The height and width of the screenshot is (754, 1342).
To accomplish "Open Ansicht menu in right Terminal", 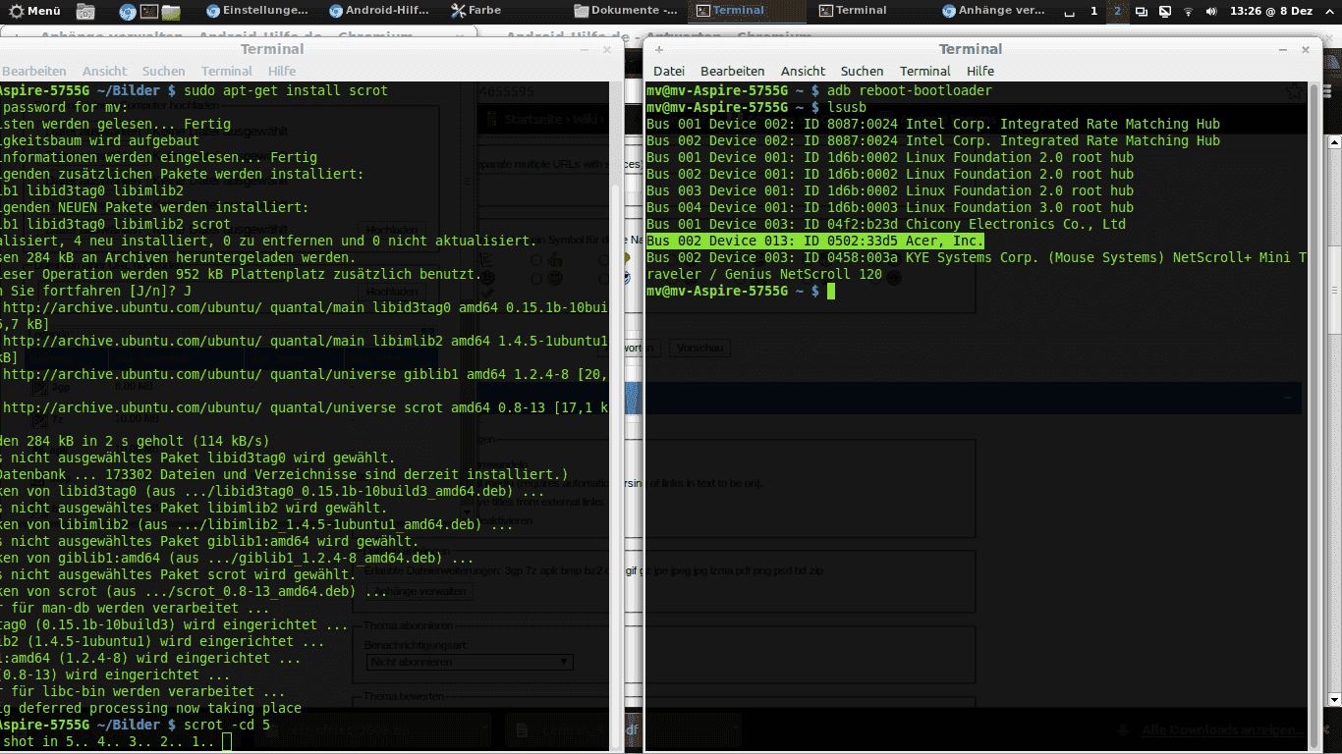I will coord(803,71).
